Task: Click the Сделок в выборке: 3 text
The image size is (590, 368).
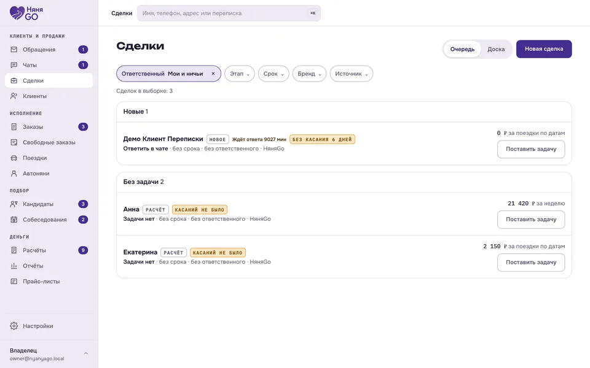Action: point(144,91)
